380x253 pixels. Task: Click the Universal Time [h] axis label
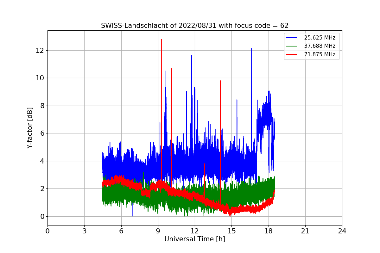point(195,239)
